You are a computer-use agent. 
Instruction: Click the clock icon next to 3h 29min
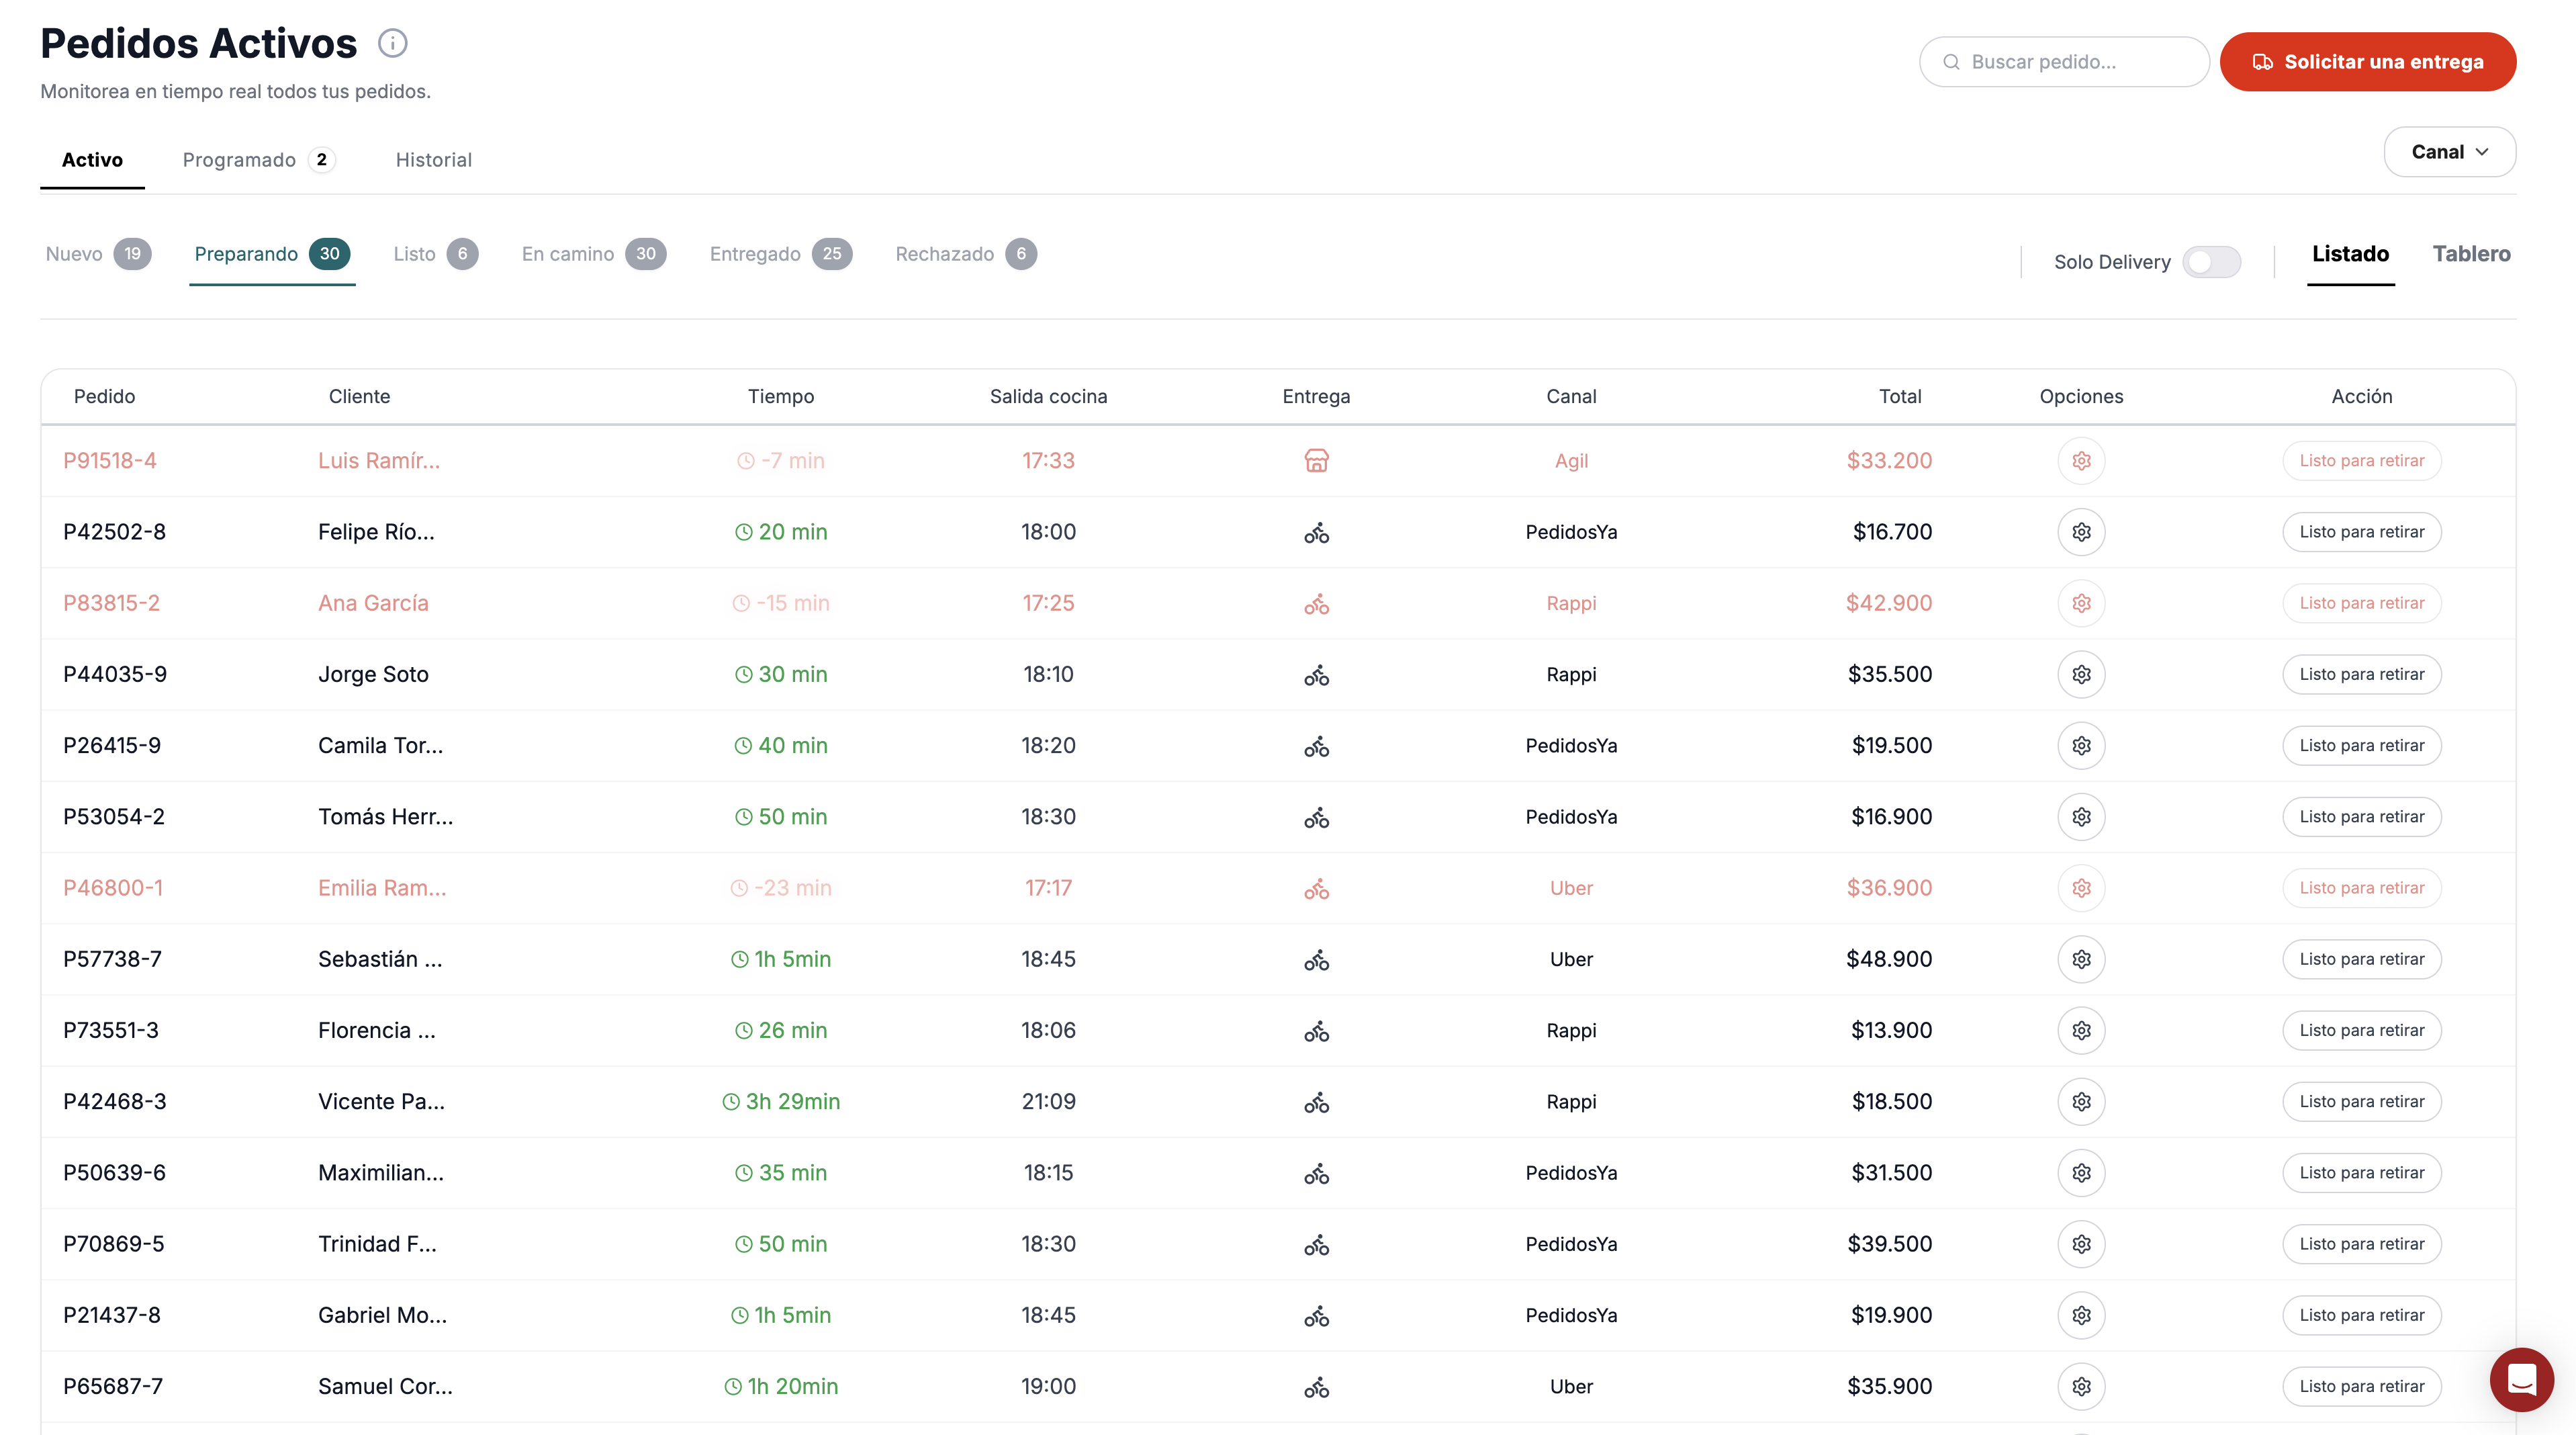click(x=731, y=1102)
